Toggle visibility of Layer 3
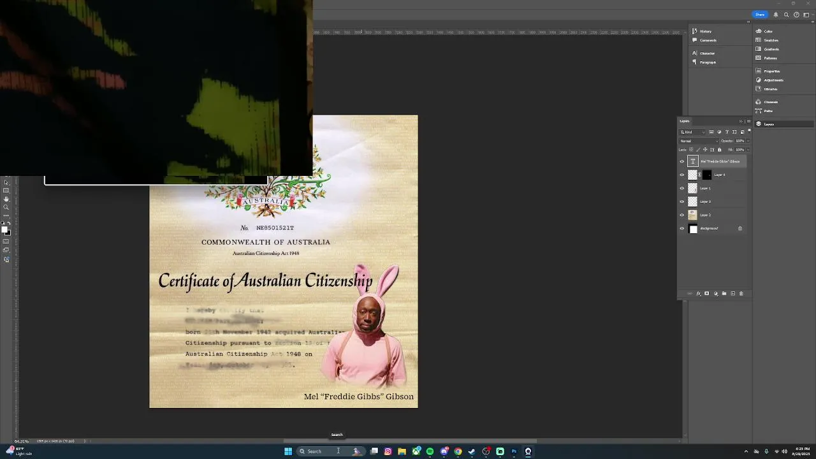This screenshot has height=459, width=816. click(x=682, y=201)
